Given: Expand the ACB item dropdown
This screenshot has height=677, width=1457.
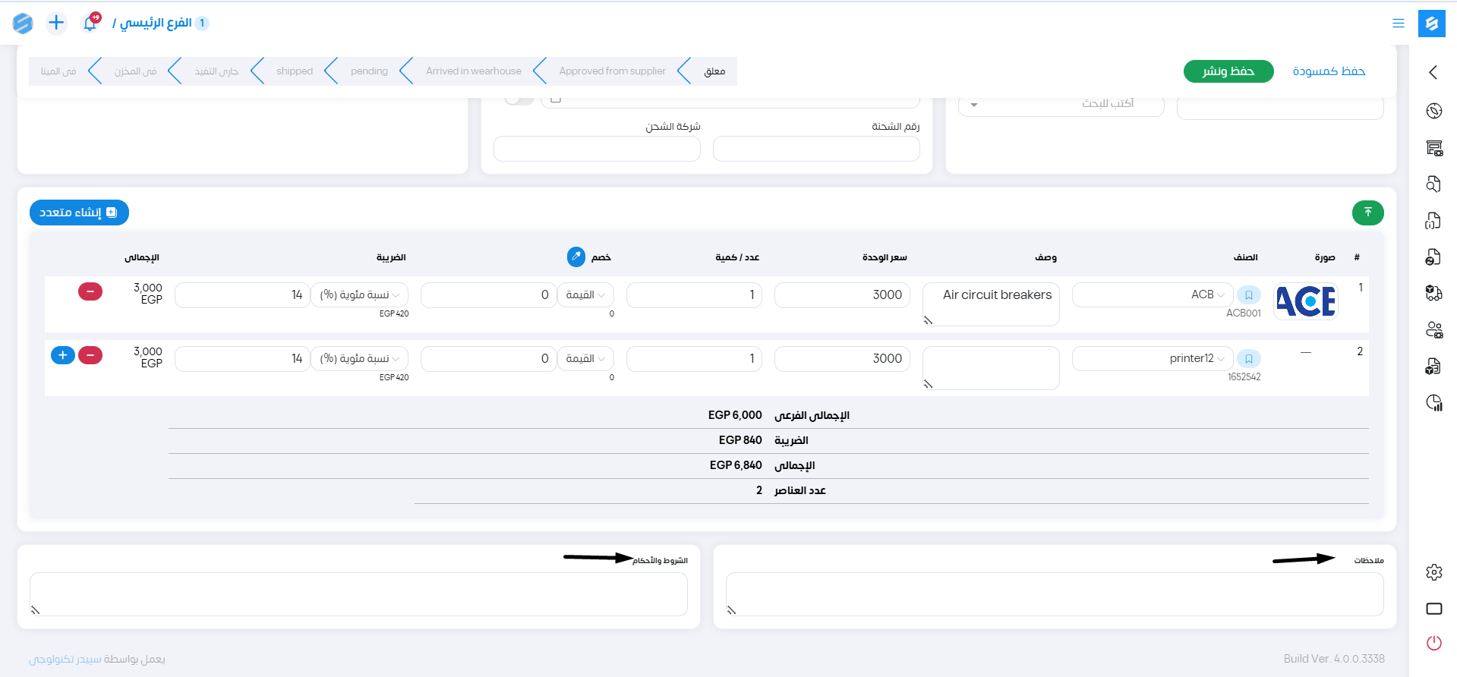Looking at the screenshot, I should click(1220, 295).
